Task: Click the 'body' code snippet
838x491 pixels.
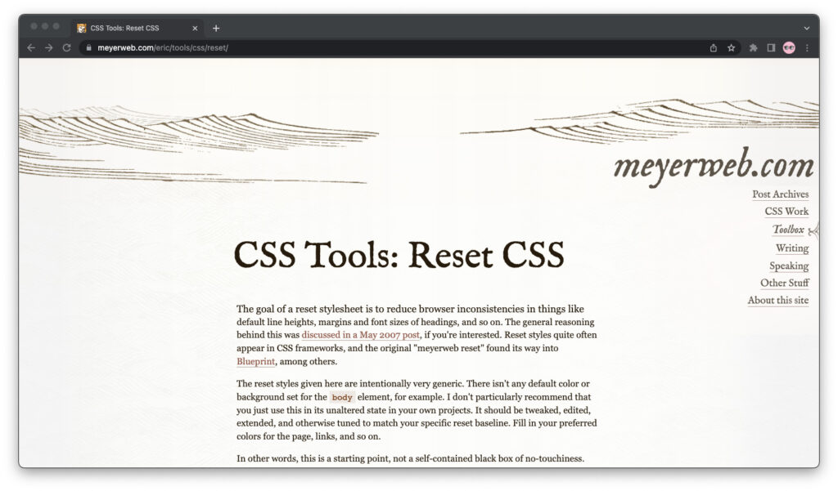Action: (x=342, y=397)
